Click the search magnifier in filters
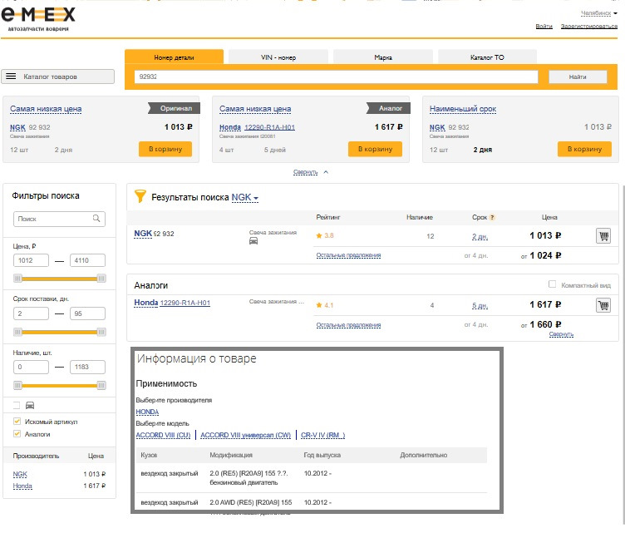 (96, 218)
